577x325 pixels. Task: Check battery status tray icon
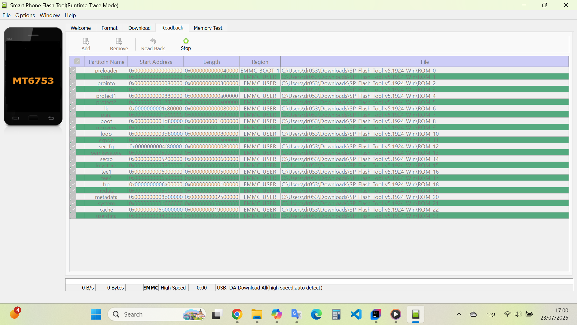tap(529, 314)
